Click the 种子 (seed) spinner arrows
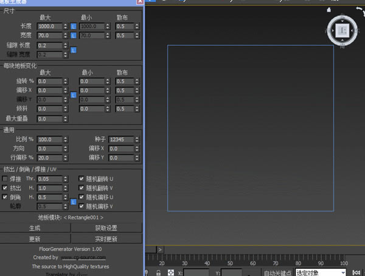The height and width of the screenshot is (276, 365). coord(136,140)
